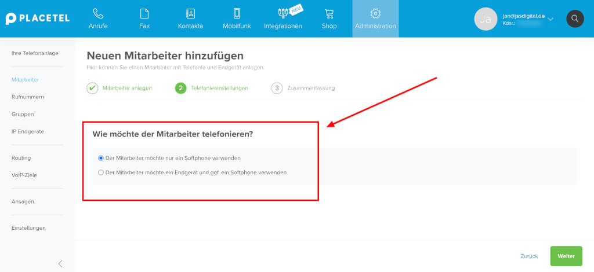Click the Ja user avatar

[x=486, y=19]
